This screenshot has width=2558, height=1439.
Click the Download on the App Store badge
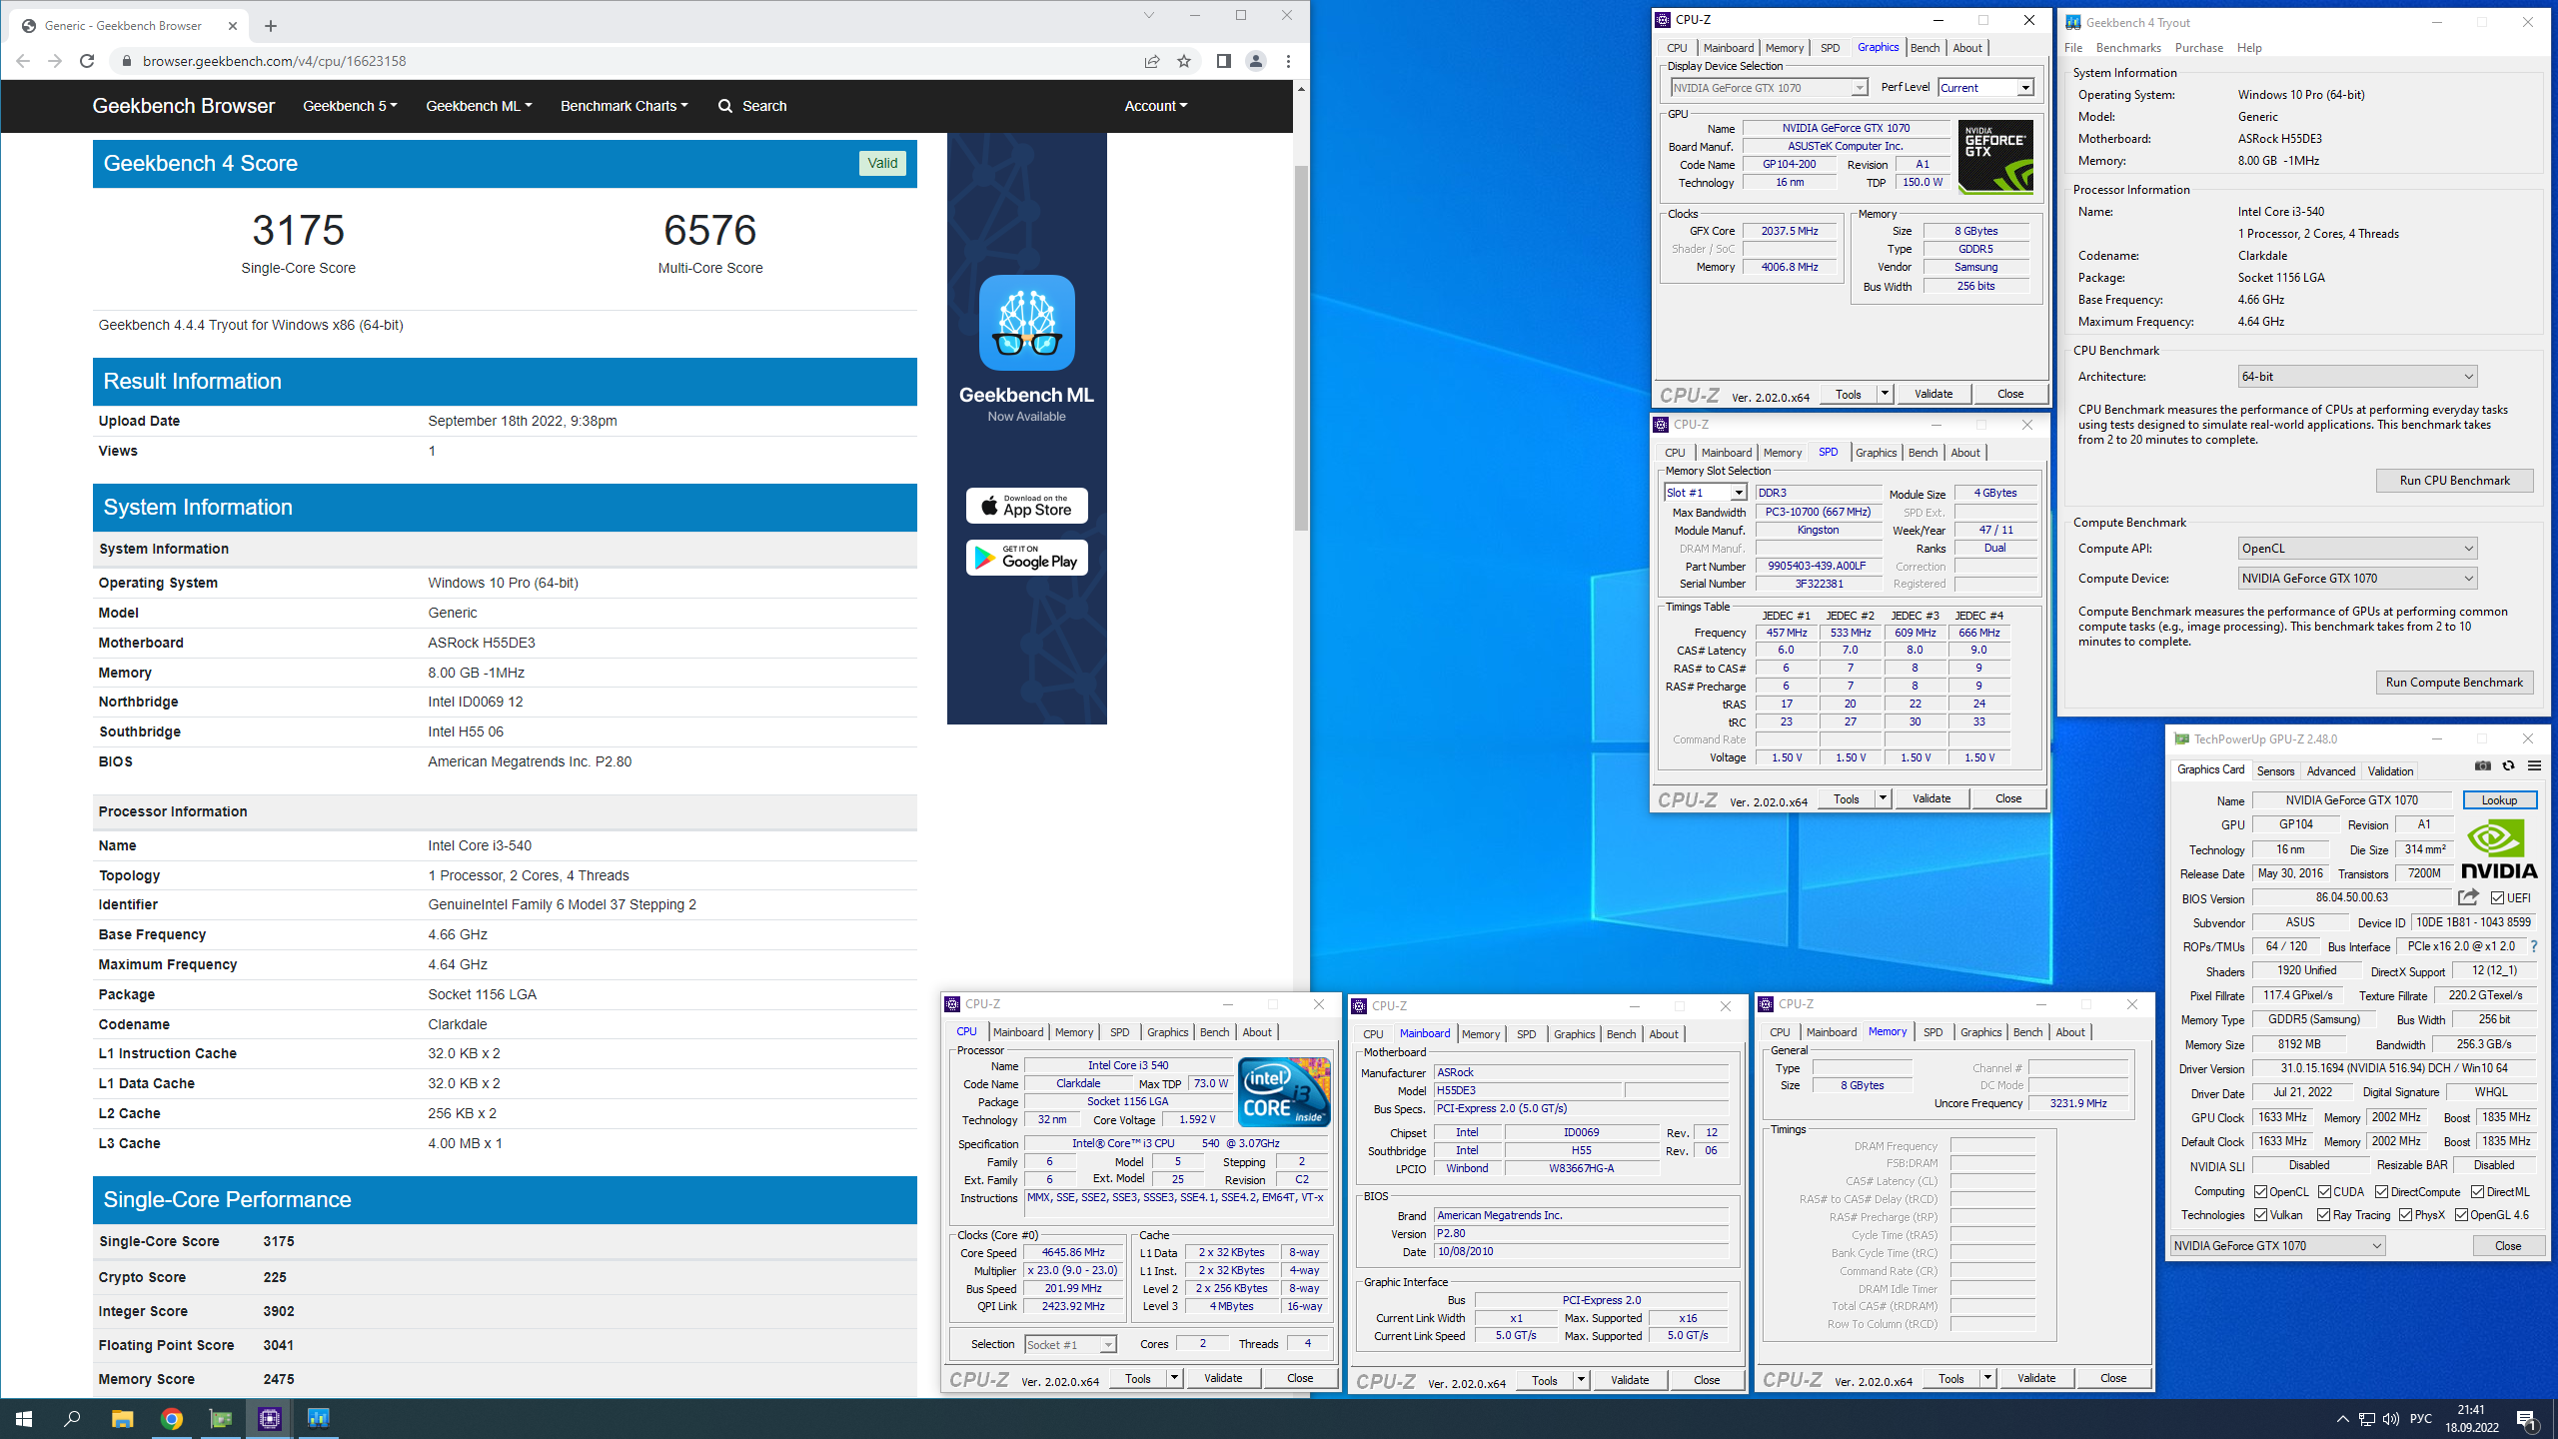[1026, 506]
